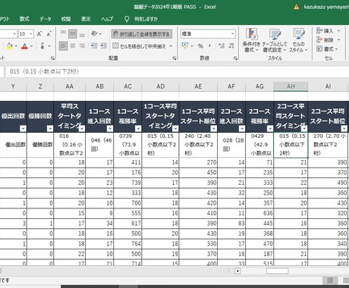The image size is (349, 288).
Task: Click horizontal scrollbar left arrow
Action: [x=237, y=271]
